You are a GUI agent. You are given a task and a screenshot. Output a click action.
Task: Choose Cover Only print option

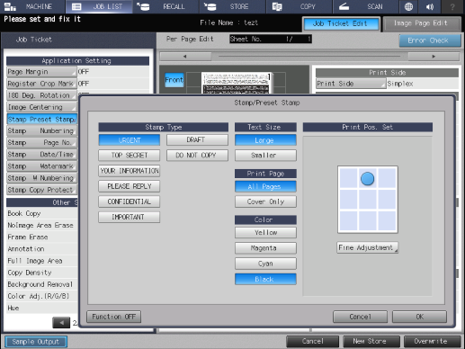265,201
